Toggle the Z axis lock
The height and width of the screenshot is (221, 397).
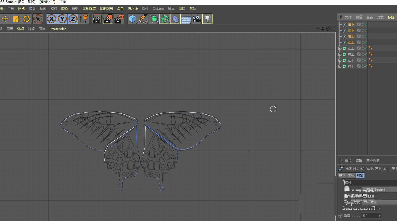tap(73, 19)
